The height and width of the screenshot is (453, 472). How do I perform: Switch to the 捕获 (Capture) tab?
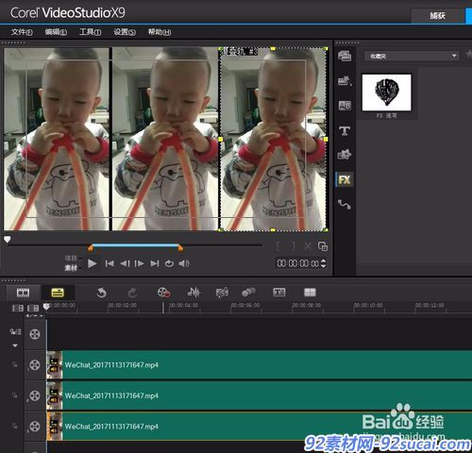tap(438, 15)
